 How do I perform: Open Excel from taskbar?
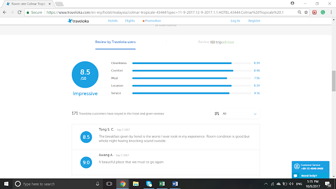pyautogui.click(x=162, y=184)
